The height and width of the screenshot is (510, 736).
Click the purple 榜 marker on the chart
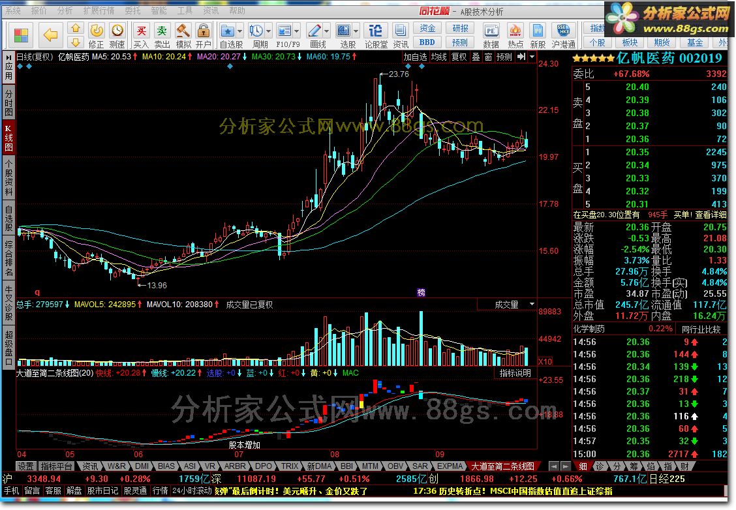(x=421, y=292)
